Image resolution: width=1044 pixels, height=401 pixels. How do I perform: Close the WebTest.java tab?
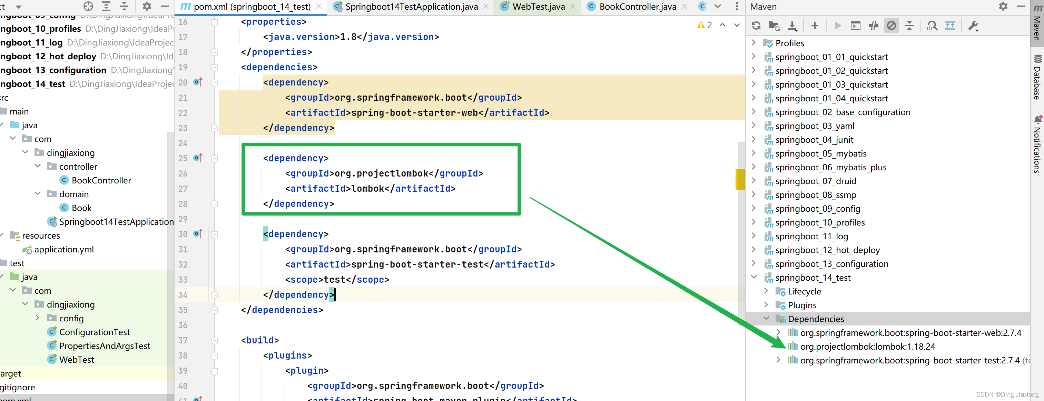[573, 7]
